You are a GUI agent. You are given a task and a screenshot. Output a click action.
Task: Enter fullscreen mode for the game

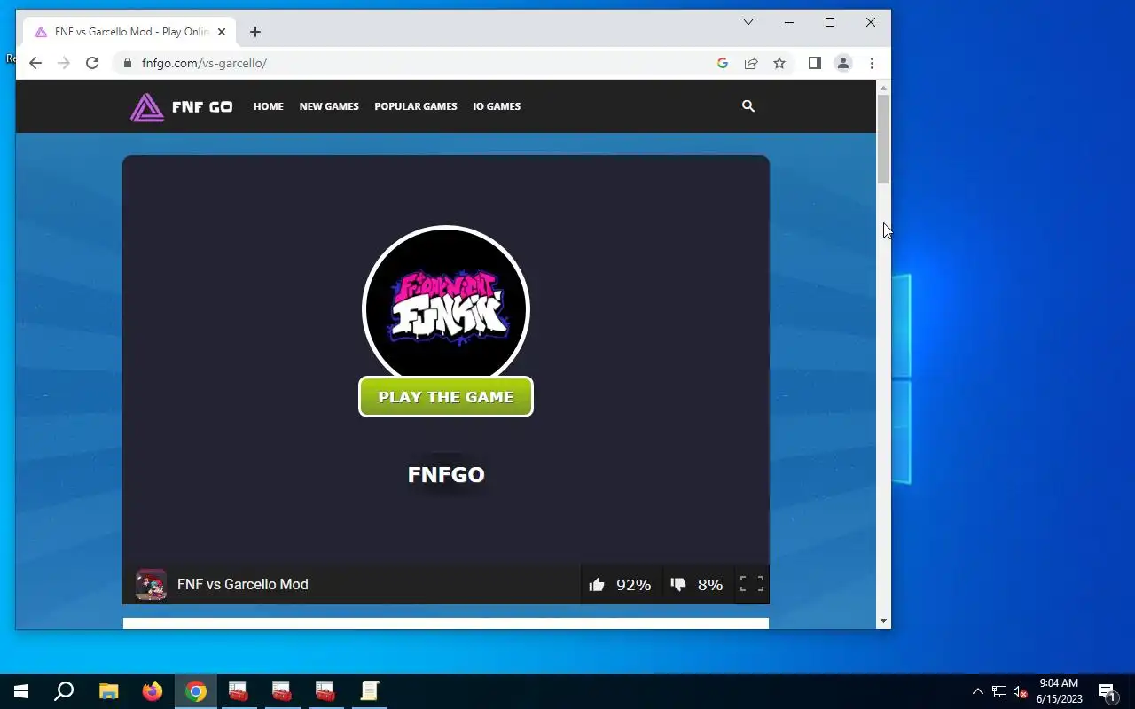click(x=752, y=584)
